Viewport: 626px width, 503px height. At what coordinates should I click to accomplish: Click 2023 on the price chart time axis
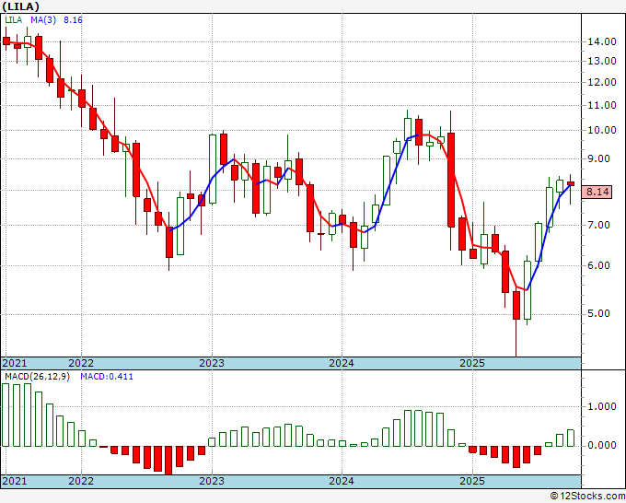coord(212,363)
